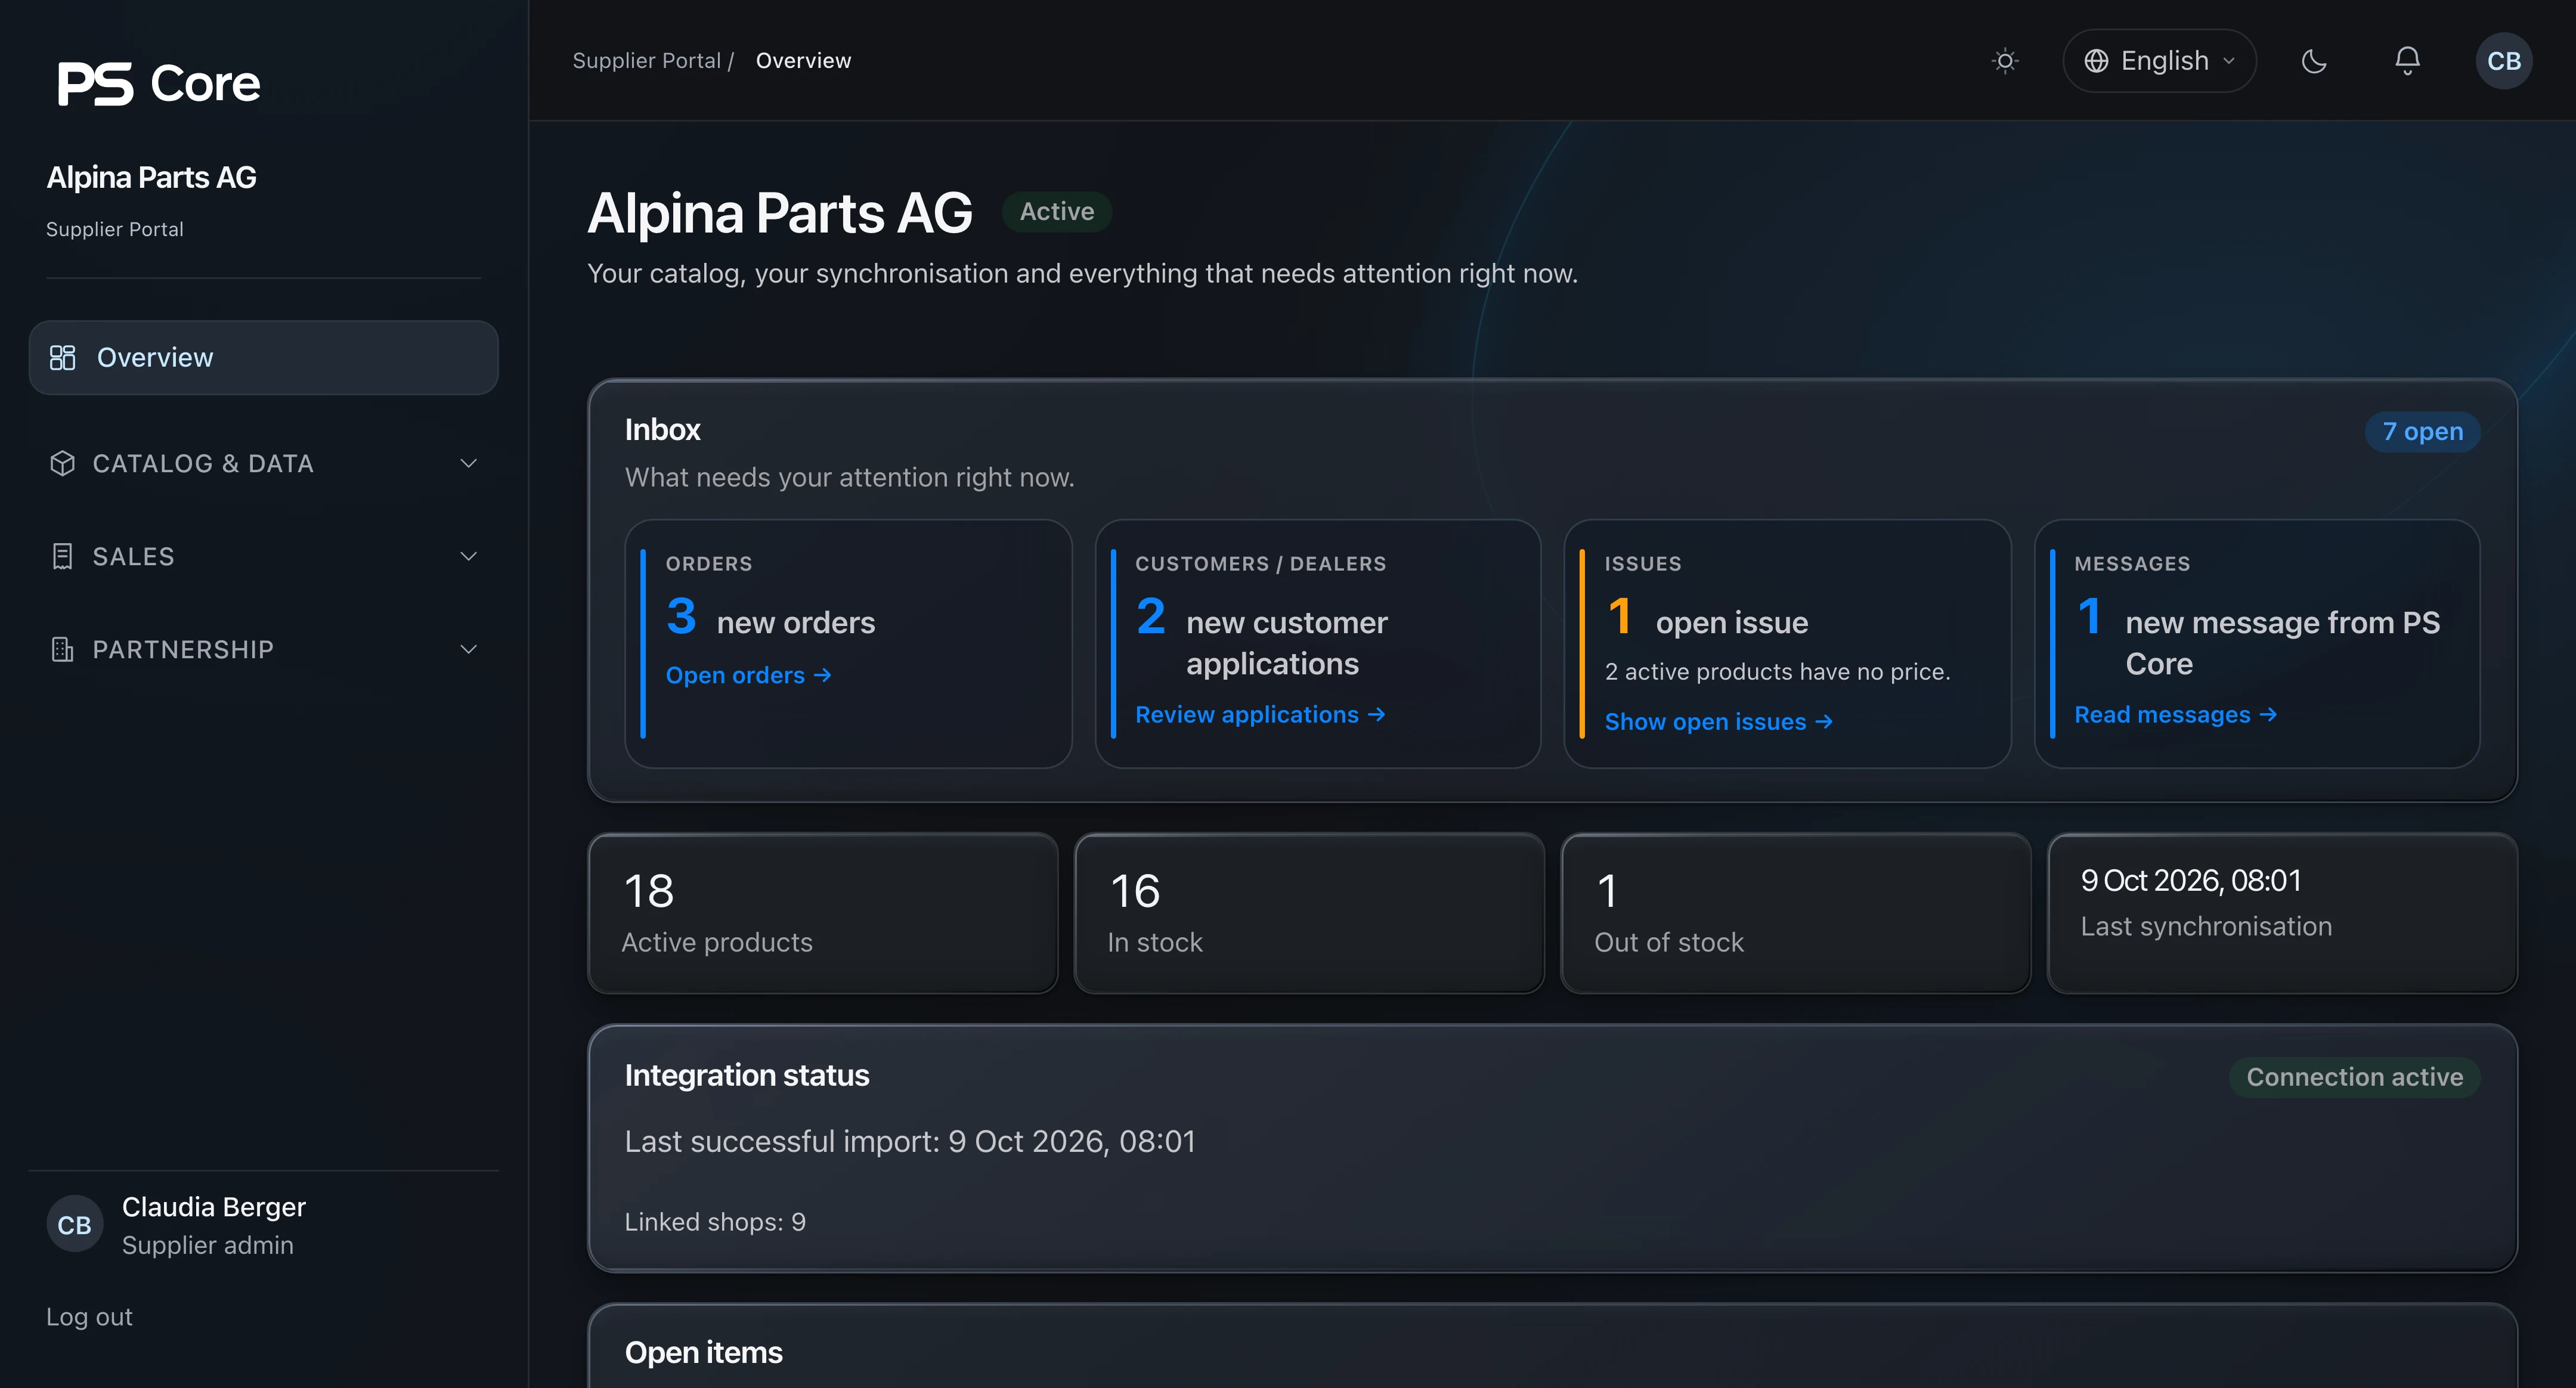This screenshot has height=1388, width=2576.
Task: Click the Active status badge
Action: (1056, 211)
